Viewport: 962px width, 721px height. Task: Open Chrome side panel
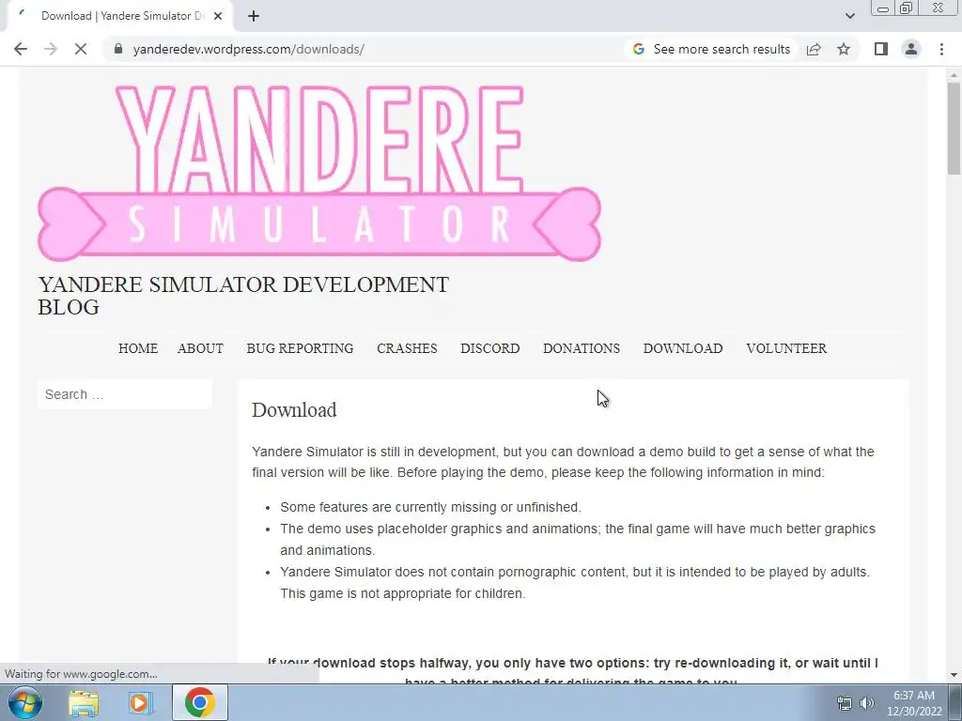coord(881,49)
